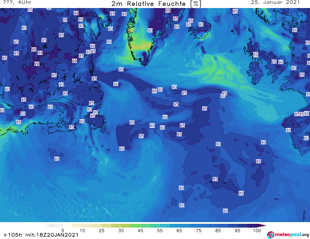Select the title '2m Relative Feuchte [%]'
The width and height of the screenshot is (310, 239).
[x=156, y=3]
